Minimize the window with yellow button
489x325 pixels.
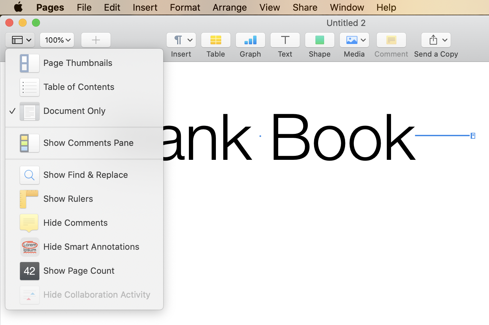pyautogui.click(x=23, y=23)
